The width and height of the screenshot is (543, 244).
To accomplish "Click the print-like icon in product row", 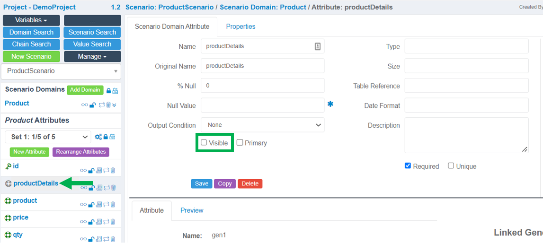I will 99,205.
